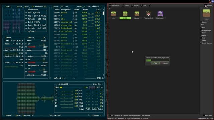Select the Pokehaan Craft instance icon
The width and height of the screenshot is (214, 120).
pyautogui.click(x=148, y=14)
